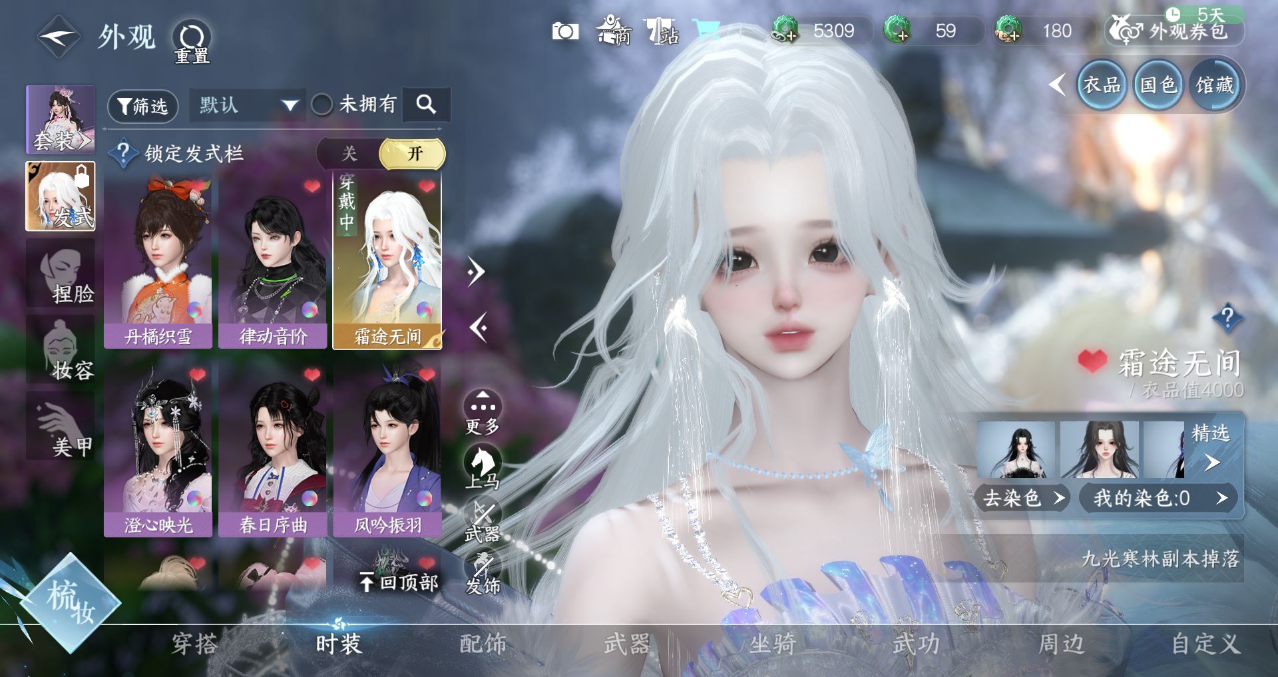Screen dimensions: 1278x677
Task: Click color swatch on 丹橘织雪 hairstyle
Action: point(195,310)
